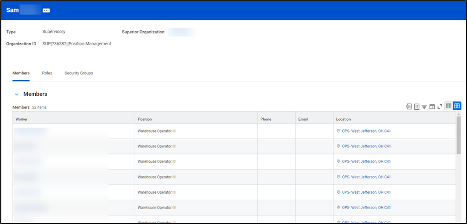Viewport: 467px width, 224px height.
Task: Select the blue highlighted grid view toggle
Action: (x=457, y=106)
